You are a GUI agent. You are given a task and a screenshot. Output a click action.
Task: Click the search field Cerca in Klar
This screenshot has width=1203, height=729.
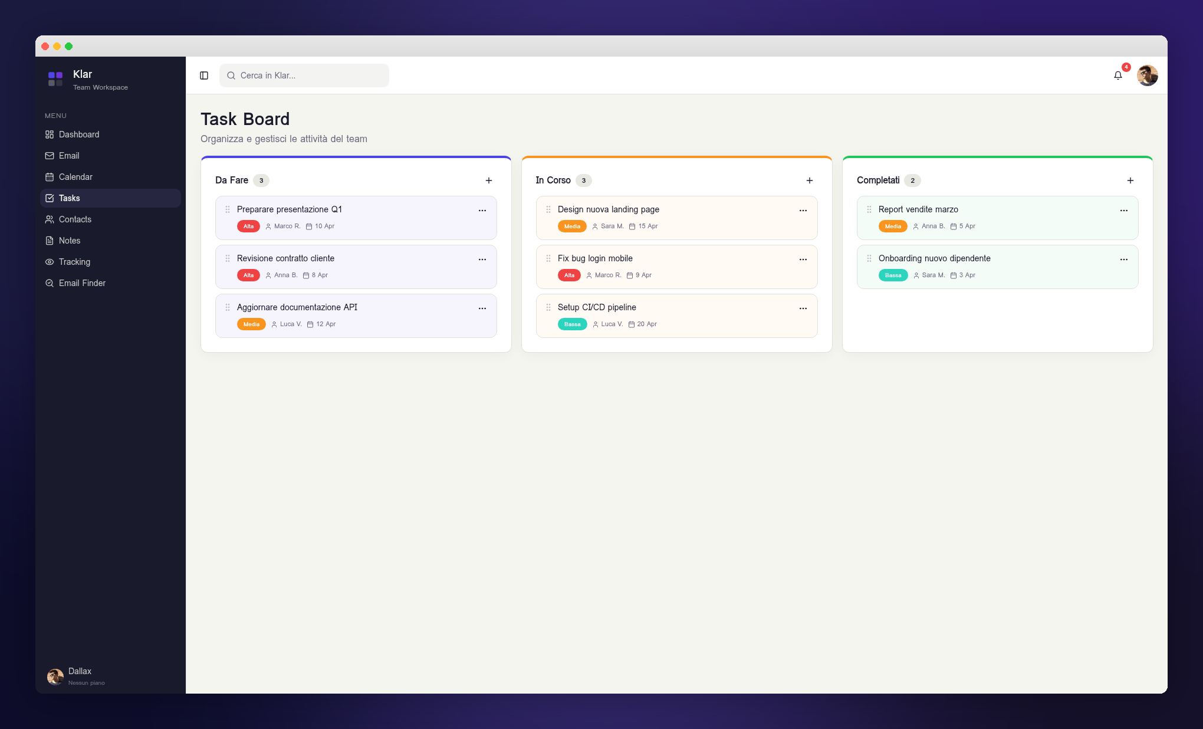[x=304, y=75]
